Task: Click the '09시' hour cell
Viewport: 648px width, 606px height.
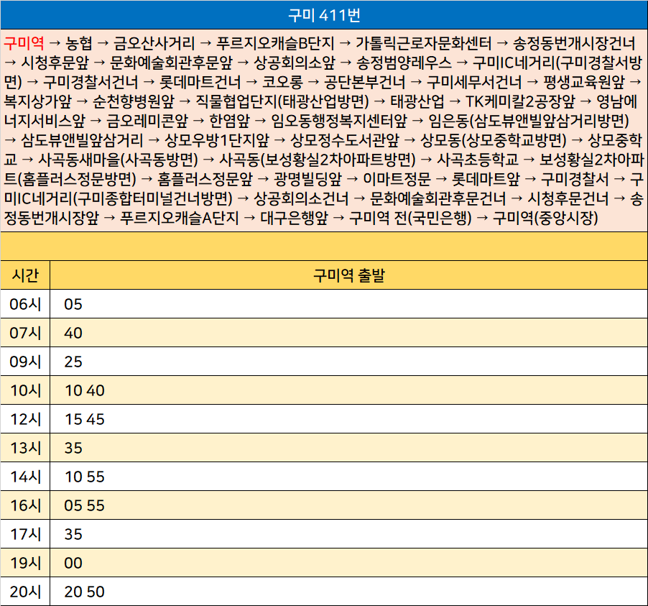Action: click(25, 362)
